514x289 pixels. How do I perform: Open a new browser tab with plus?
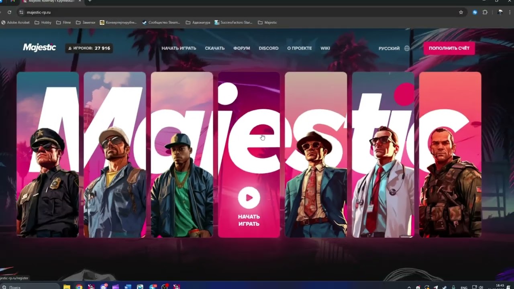coord(90,1)
